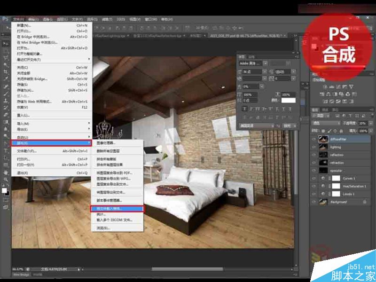Open the layer Opacity dropdown arrow
Viewport: 376px width, 282px height.
[x=371, y=123]
